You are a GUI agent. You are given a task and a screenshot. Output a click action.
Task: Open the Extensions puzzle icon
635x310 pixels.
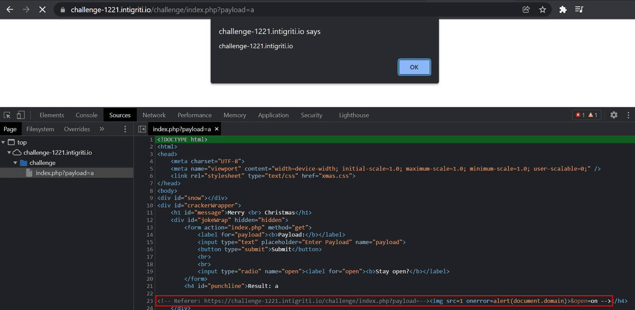(562, 10)
